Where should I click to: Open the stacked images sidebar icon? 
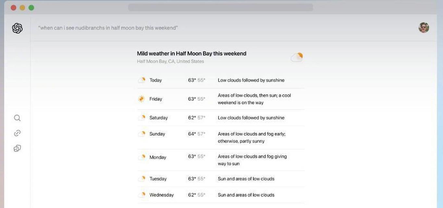pos(17,148)
